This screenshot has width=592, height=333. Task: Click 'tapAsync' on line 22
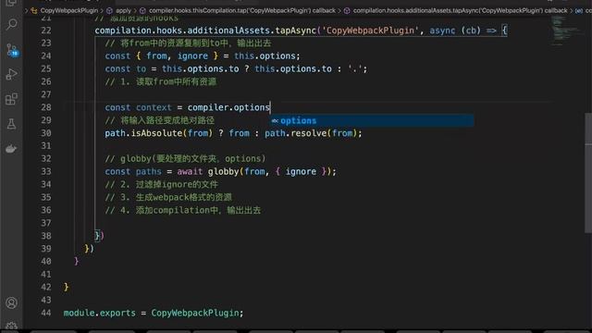coord(296,31)
